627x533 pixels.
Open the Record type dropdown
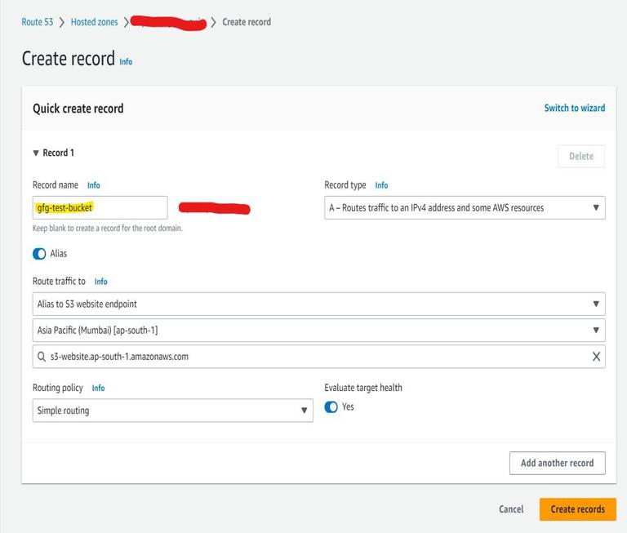[x=465, y=208]
